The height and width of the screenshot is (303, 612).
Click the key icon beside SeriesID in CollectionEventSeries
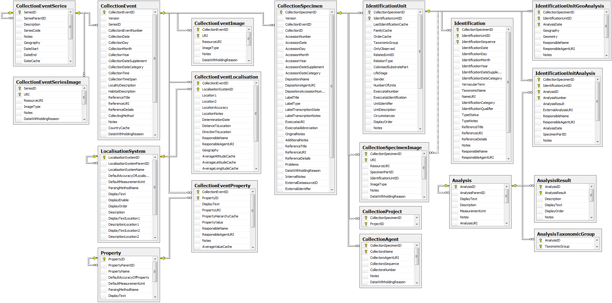(20, 12)
